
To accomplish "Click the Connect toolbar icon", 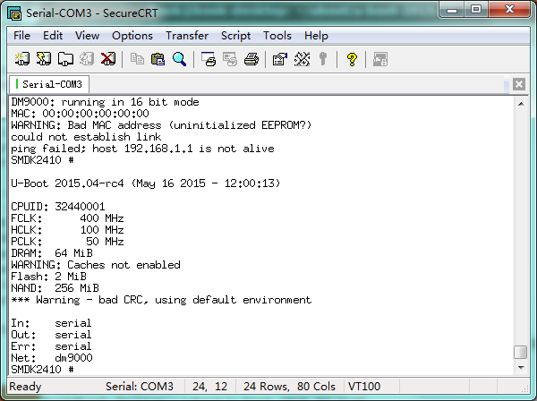I will pos(22,59).
